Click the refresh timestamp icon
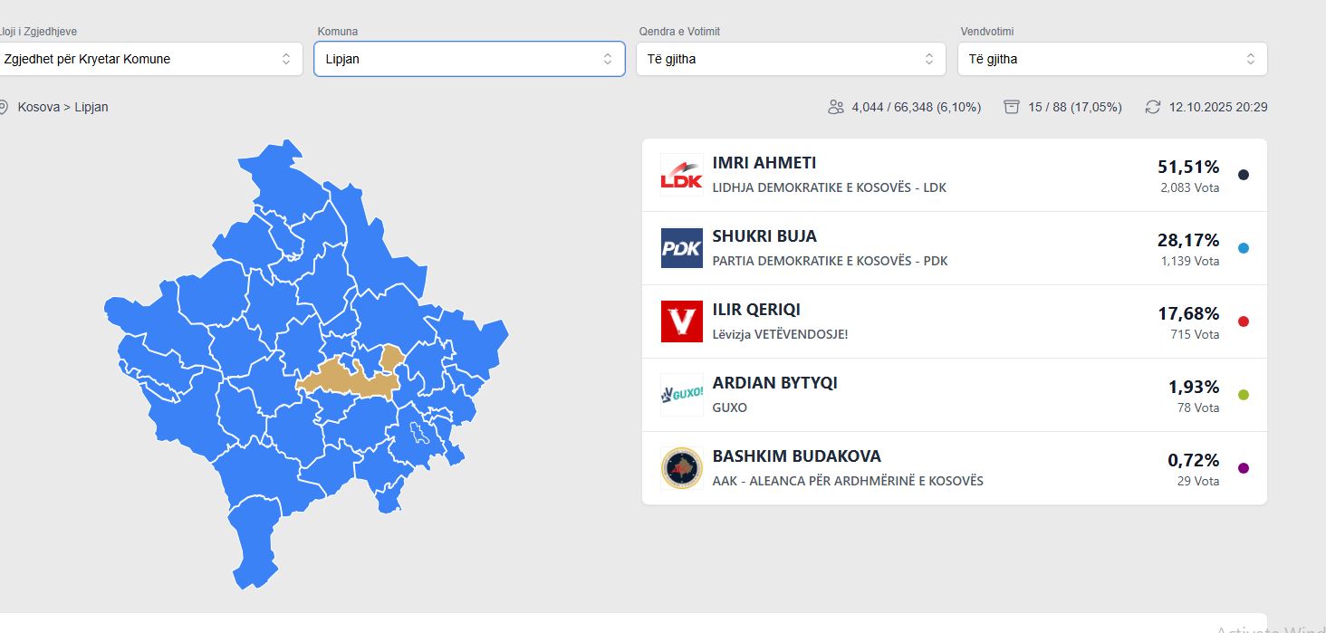 pos(1152,107)
